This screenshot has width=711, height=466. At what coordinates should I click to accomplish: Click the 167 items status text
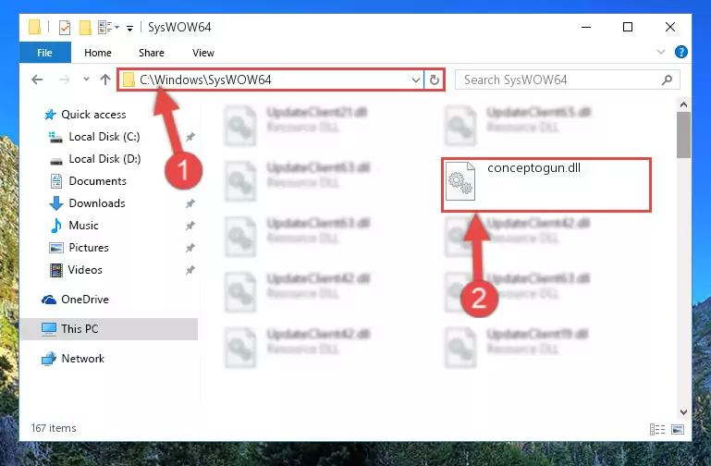point(54,428)
